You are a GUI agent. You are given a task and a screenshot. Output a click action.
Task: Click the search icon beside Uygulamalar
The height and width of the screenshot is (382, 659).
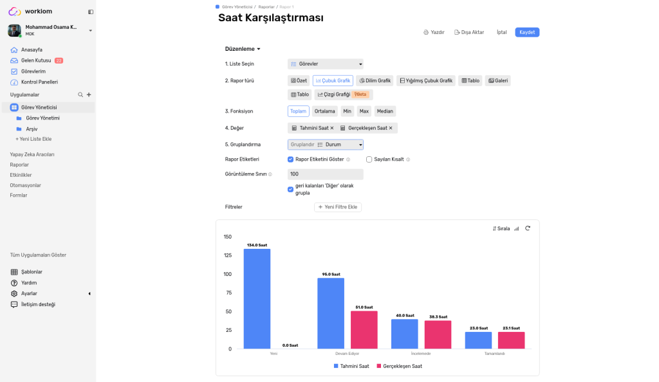click(x=80, y=95)
